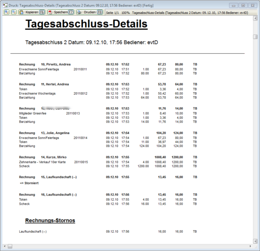The height and width of the screenshot is (251, 260).
Task: Click the '=> Storniert' note
Action: (x=29, y=183)
